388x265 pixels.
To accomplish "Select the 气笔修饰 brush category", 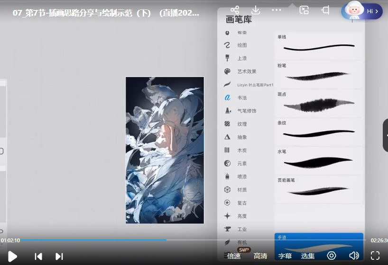I will coord(246,111).
